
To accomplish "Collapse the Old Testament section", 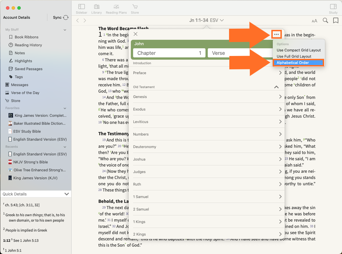I will coord(276,87).
